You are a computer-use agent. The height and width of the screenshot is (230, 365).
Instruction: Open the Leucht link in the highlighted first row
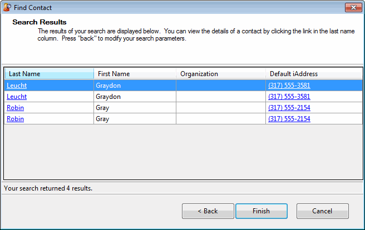click(x=17, y=86)
